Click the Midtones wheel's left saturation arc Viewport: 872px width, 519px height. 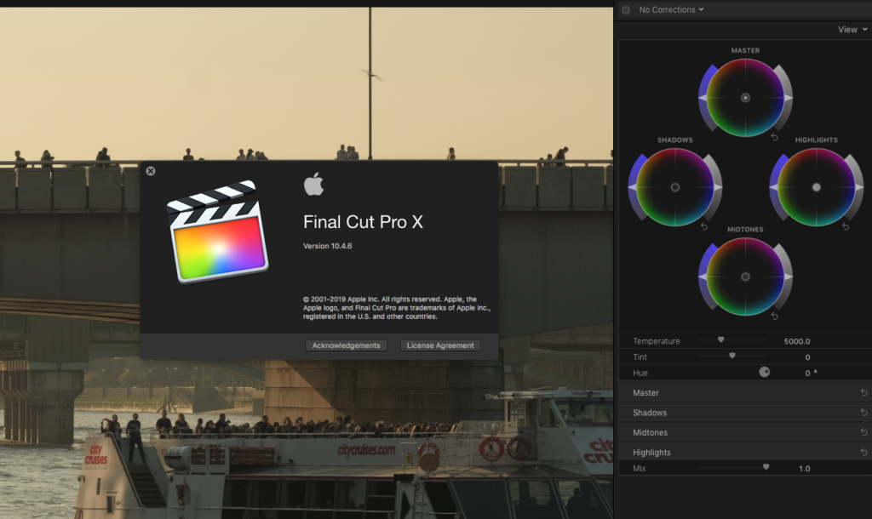704,277
